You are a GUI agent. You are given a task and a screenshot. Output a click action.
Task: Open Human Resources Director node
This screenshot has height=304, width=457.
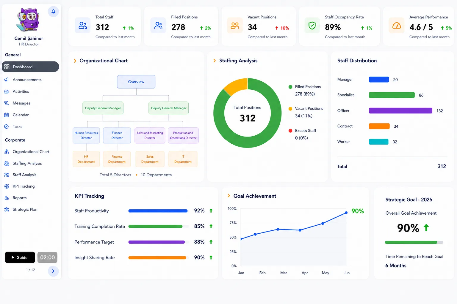pyautogui.click(x=86, y=135)
